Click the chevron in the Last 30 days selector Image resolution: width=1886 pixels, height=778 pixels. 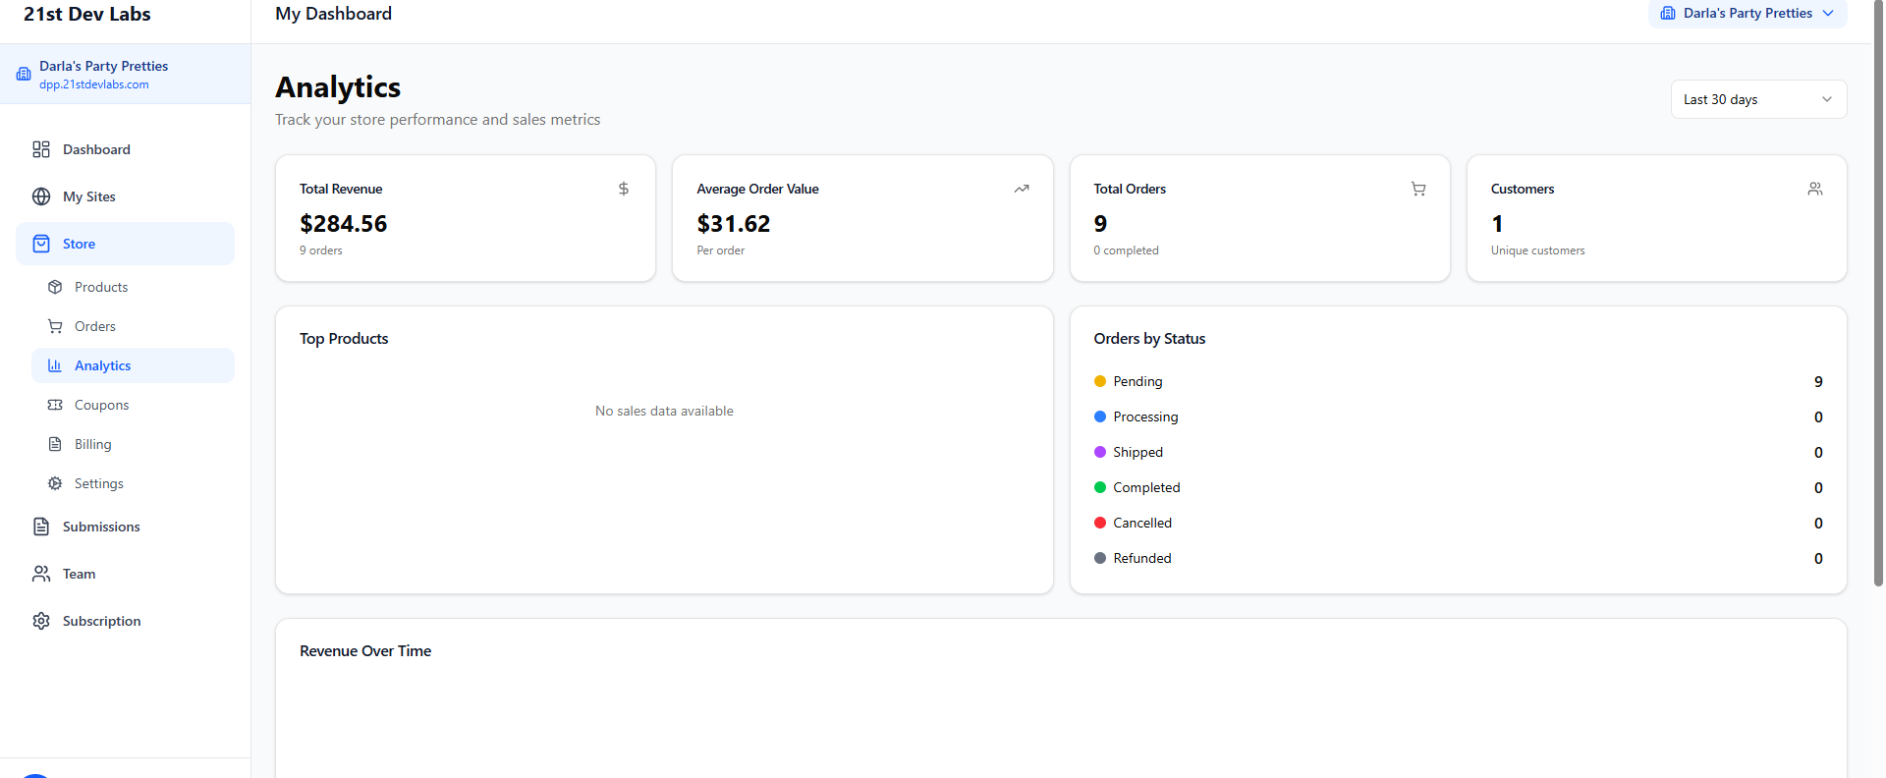pyautogui.click(x=1826, y=99)
